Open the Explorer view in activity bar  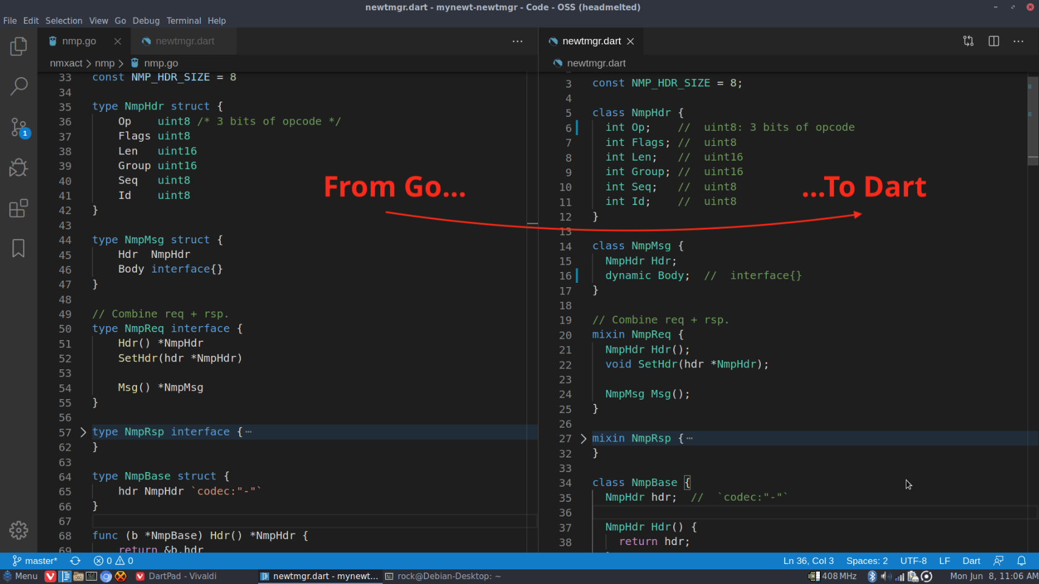(18, 46)
